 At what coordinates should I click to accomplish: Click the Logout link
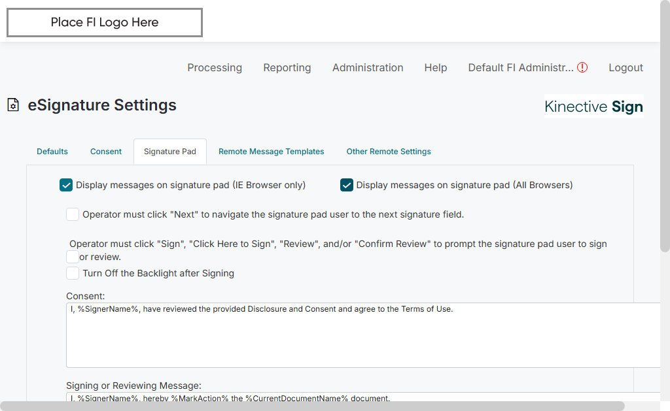coord(626,67)
